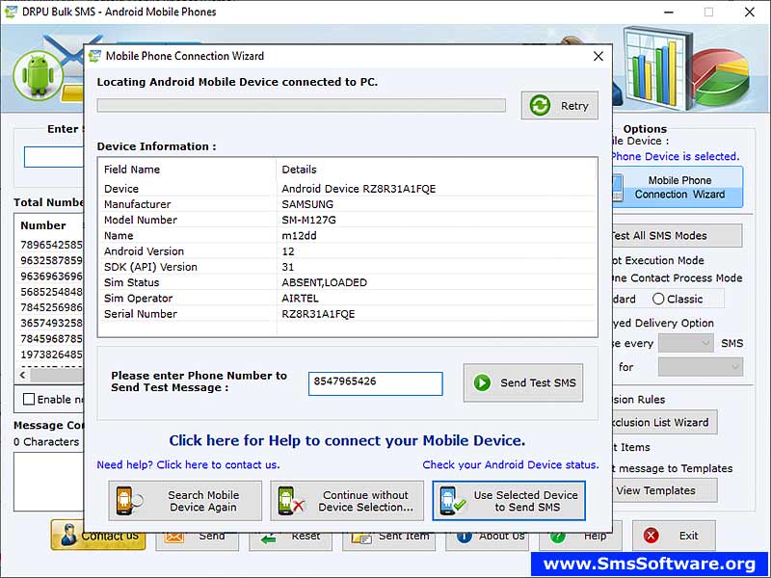
Task: Click Test All SMS Modes
Action: coord(668,235)
